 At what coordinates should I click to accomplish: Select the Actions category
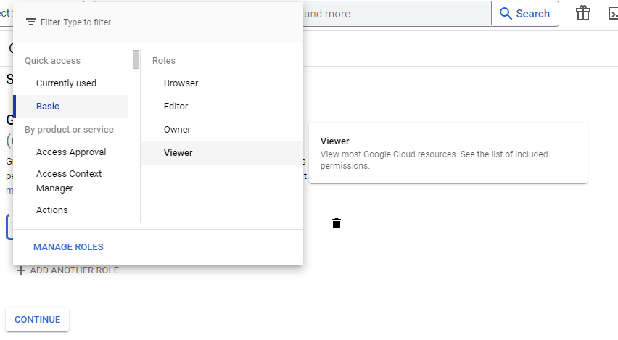(x=52, y=210)
